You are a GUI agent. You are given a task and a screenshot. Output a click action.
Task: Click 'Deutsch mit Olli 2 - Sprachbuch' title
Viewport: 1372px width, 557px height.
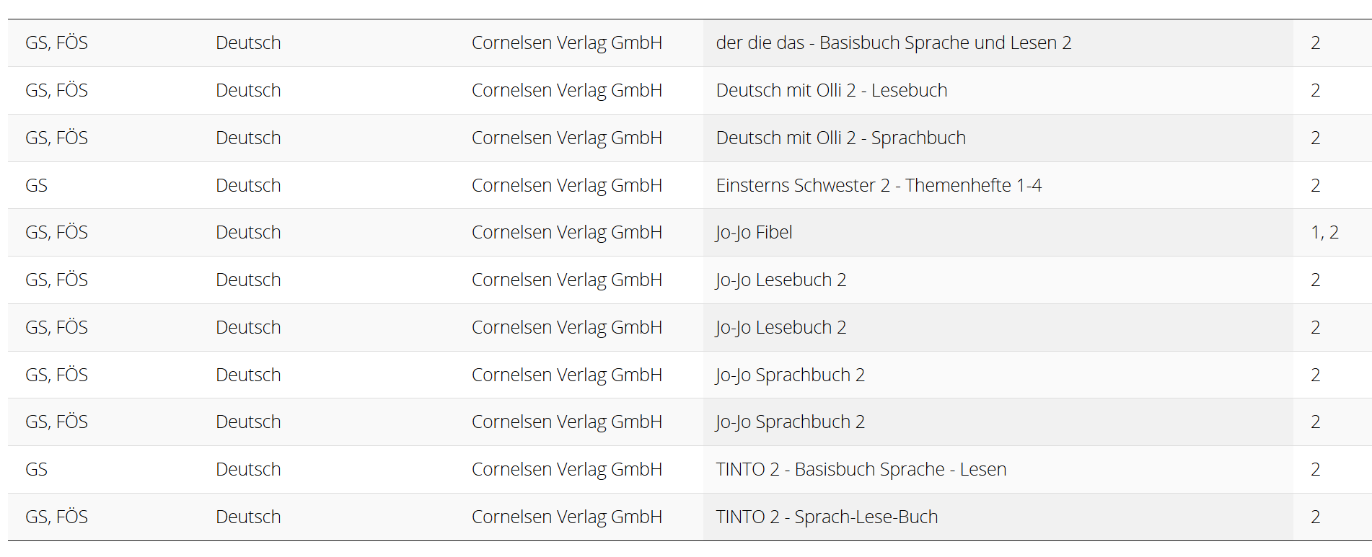840,138
